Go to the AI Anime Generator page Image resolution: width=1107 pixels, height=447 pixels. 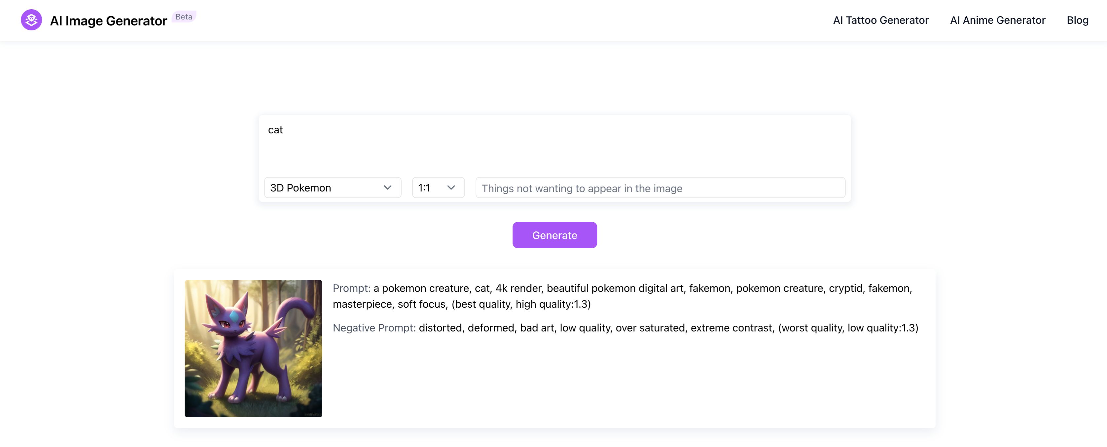tap(997, 20)
